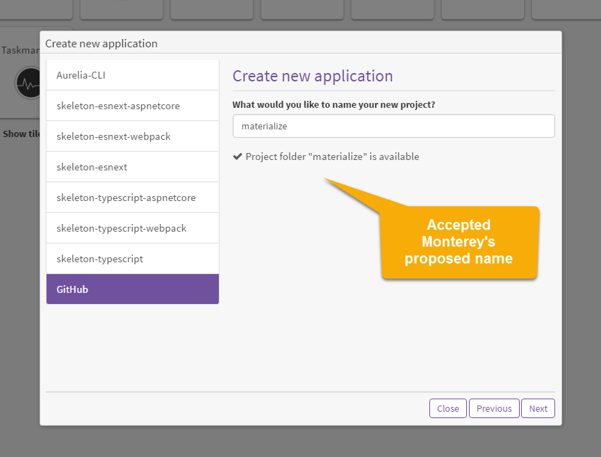Click the checkmark icon beside availability message
The height and width of the screenshot is (457, 601).
pos(238,157)
